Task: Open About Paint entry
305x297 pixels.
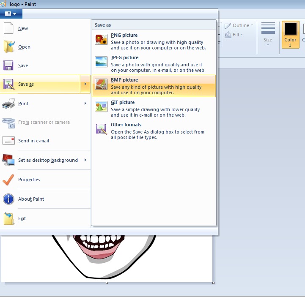Action: pos(45,199)
